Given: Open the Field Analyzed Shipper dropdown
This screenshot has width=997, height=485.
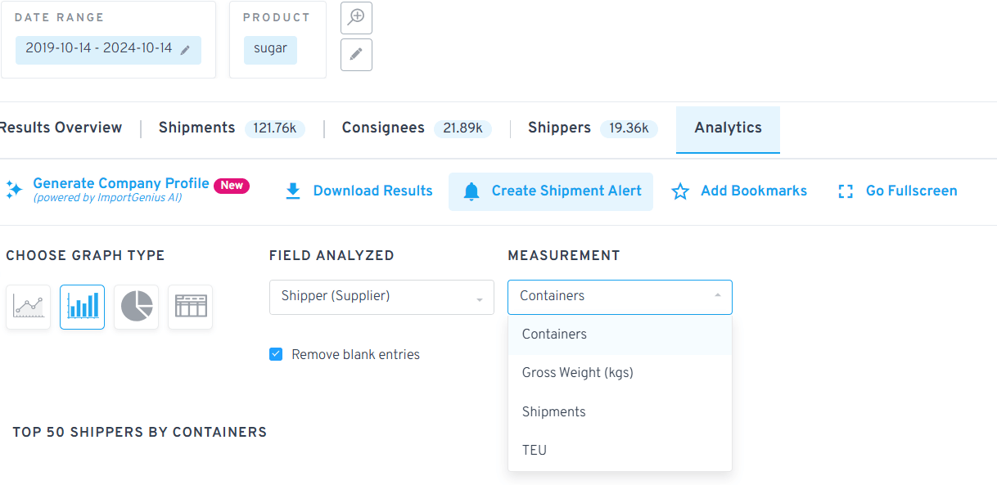Looking at the screenshot, I should point(381,297).
